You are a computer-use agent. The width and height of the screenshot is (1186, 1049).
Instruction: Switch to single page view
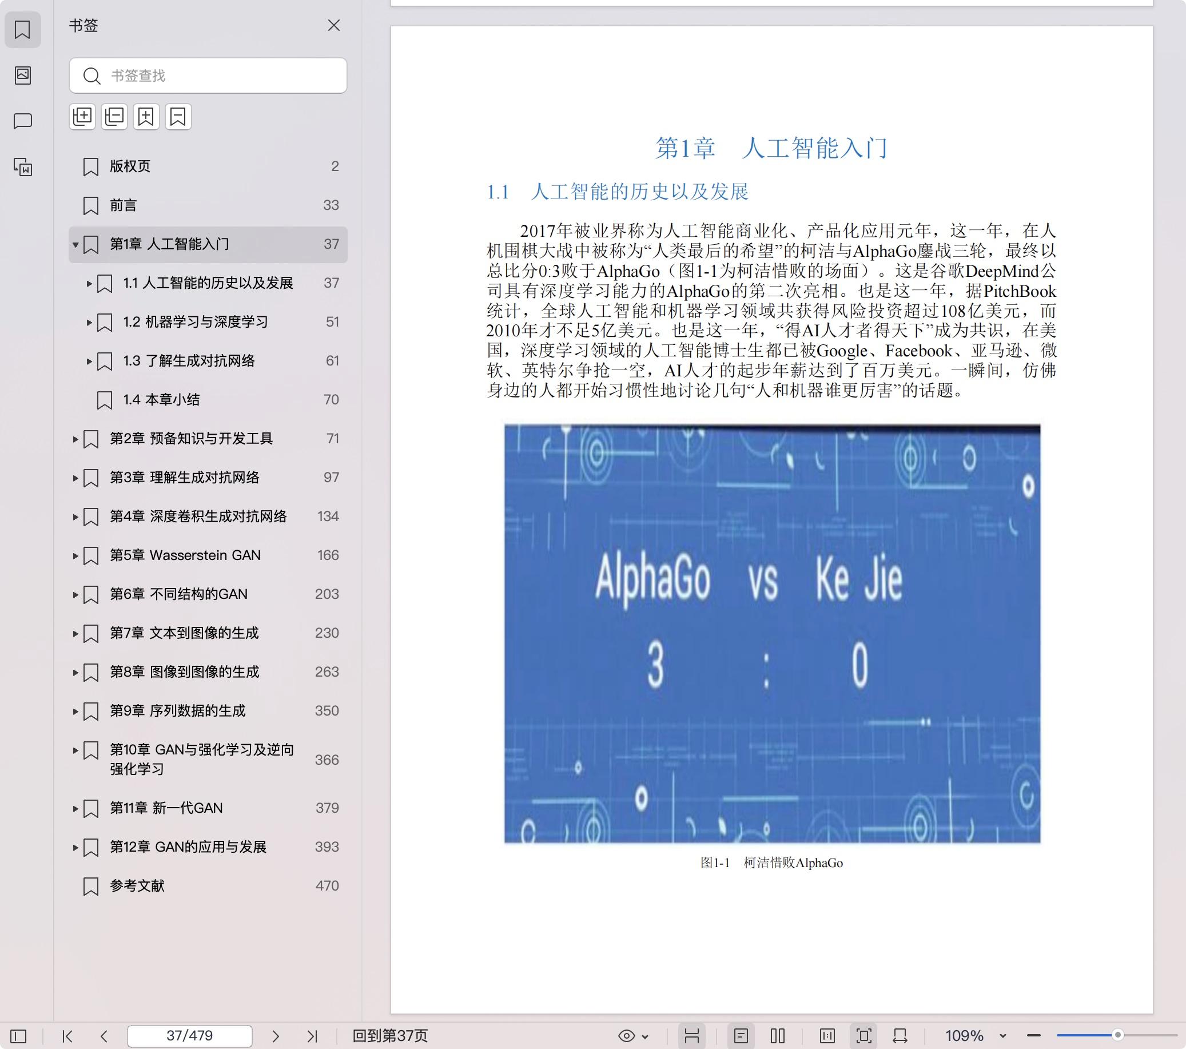click(x=741, y=1036)
